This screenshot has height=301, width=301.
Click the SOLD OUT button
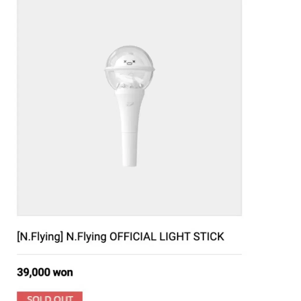pos(50,296)
